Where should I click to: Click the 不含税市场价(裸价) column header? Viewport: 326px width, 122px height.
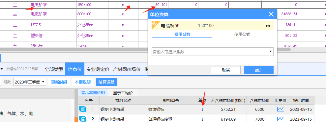[x=228, y=101]
